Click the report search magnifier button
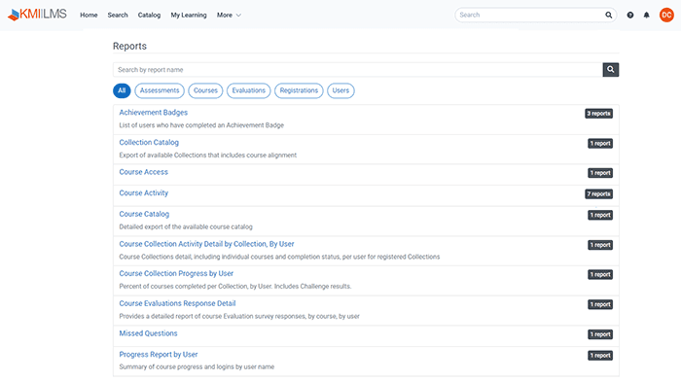The width and height of the screenshot is (681, 382). (x=611, y=69)
